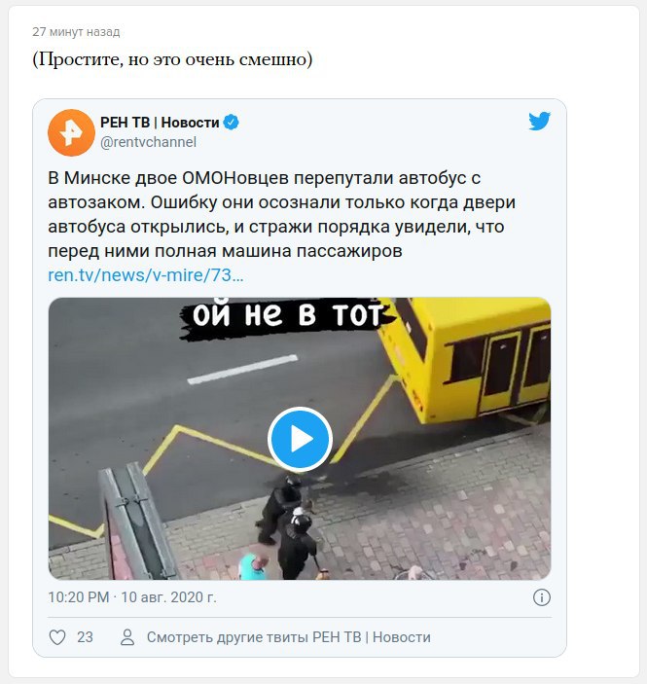Click the person silhouette icon
647x684 pixels.
[x=127, y=637]
